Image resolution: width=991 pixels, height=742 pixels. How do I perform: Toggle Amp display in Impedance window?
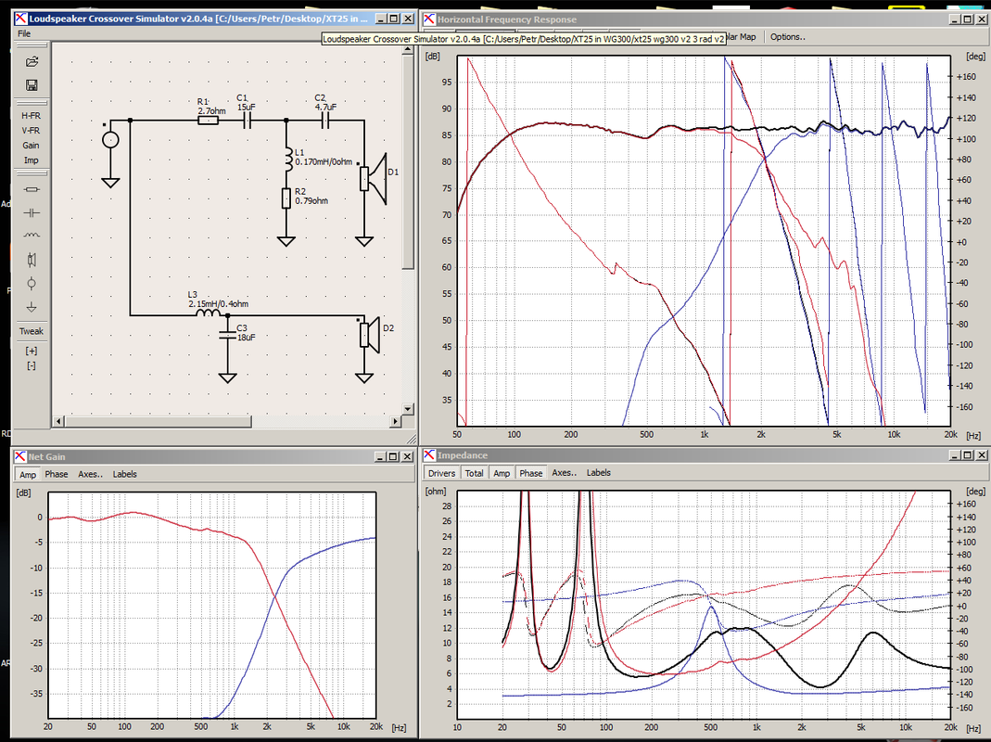(x=502, y=473)
